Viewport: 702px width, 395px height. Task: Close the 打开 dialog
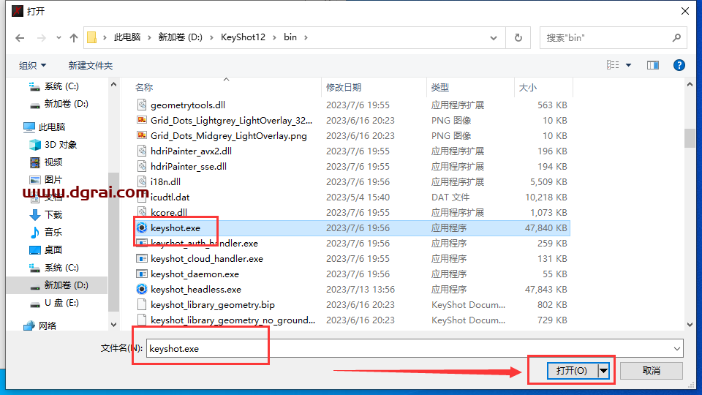click(x=685, y=11)
